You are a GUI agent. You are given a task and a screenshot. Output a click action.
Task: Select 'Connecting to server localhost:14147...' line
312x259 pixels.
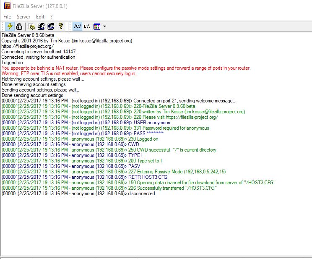coord(40,52)
